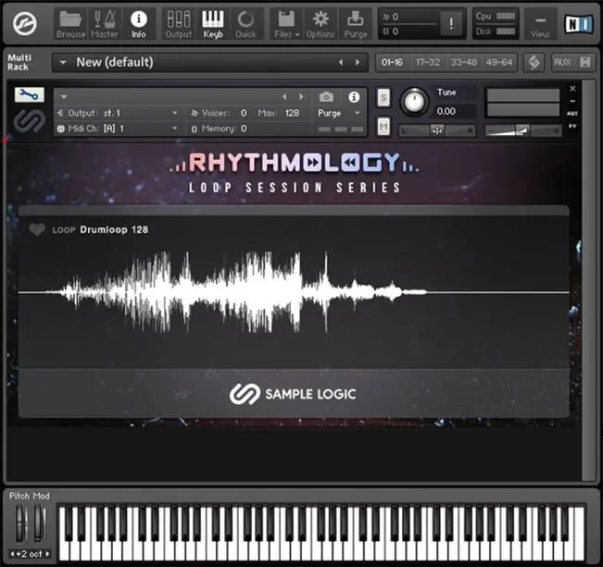Show the Output mixer section
Screen dimensions: 603x567
pyautogui.click(x=179, y=24)
